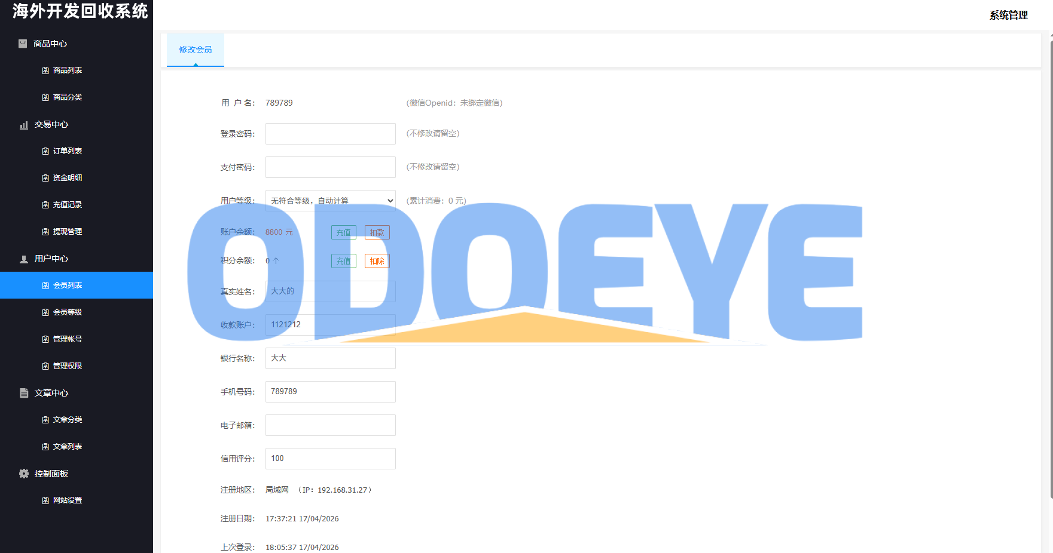This screenshot has height=553, width=1053.
Task: Click the icon beside 商品分类
Action: (45, 97)
